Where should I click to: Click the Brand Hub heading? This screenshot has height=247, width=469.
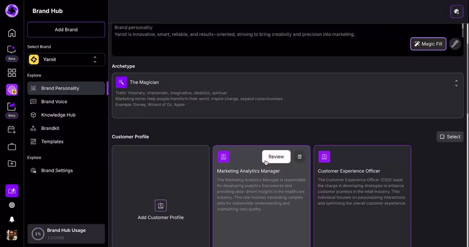pos(48,11)
